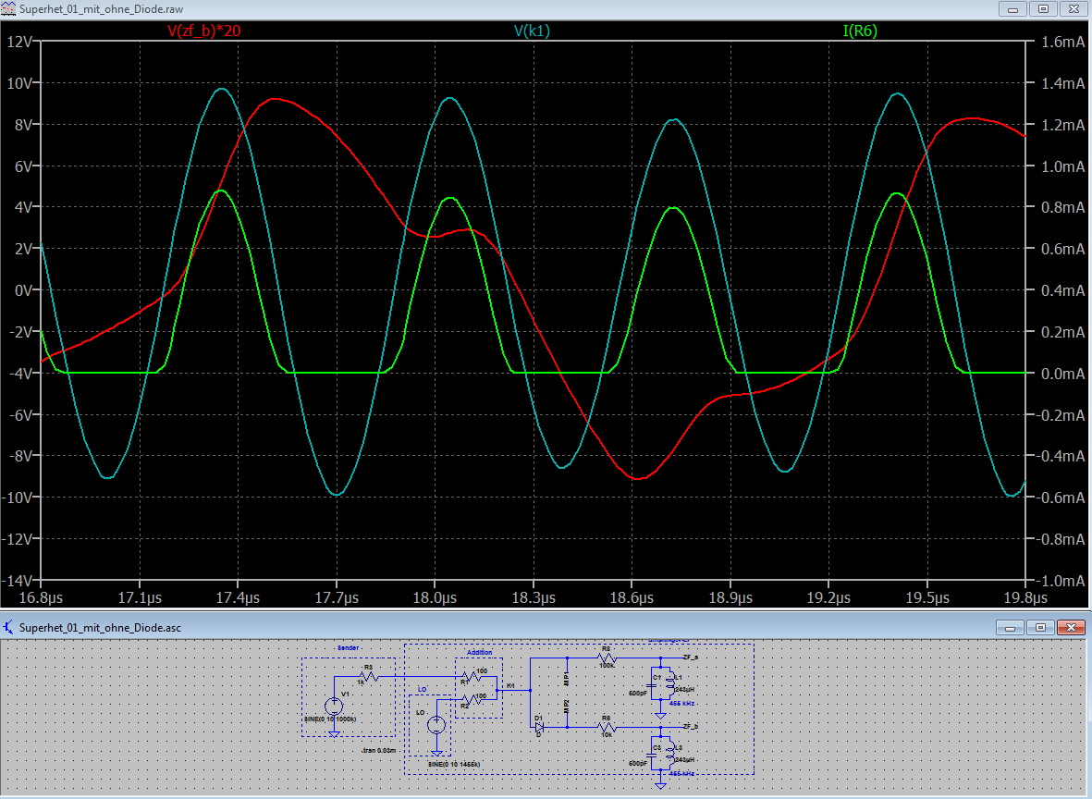Minimize the Superhet .asc schematic window
Image resolution: width=1092 pixels, height=799 pixels.
1012,627
